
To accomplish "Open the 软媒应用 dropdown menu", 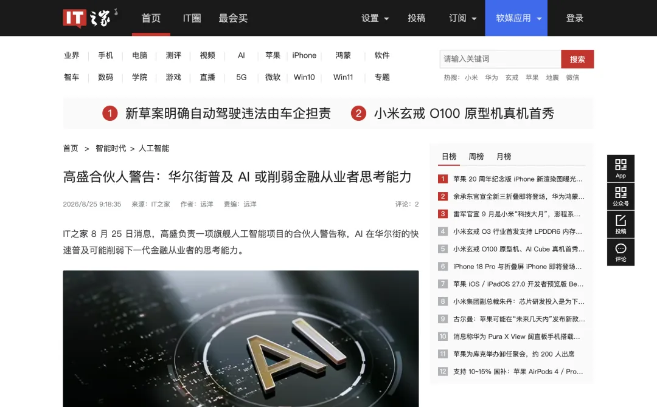I will (x=516, y=18).
